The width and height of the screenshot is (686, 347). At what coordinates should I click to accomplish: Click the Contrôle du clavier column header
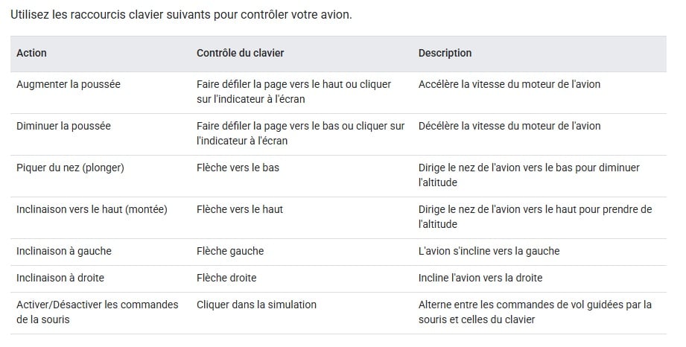click(240, 53)
